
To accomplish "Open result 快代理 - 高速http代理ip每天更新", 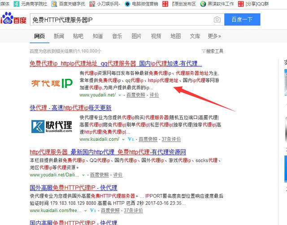I will 71,108.
